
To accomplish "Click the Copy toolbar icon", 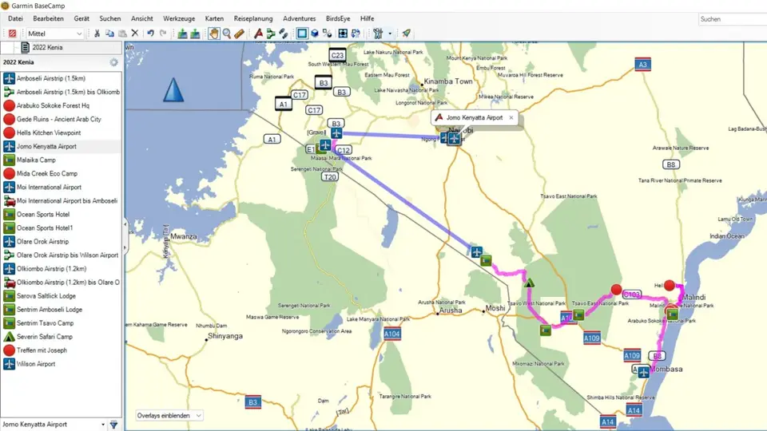I will (109, 34).
